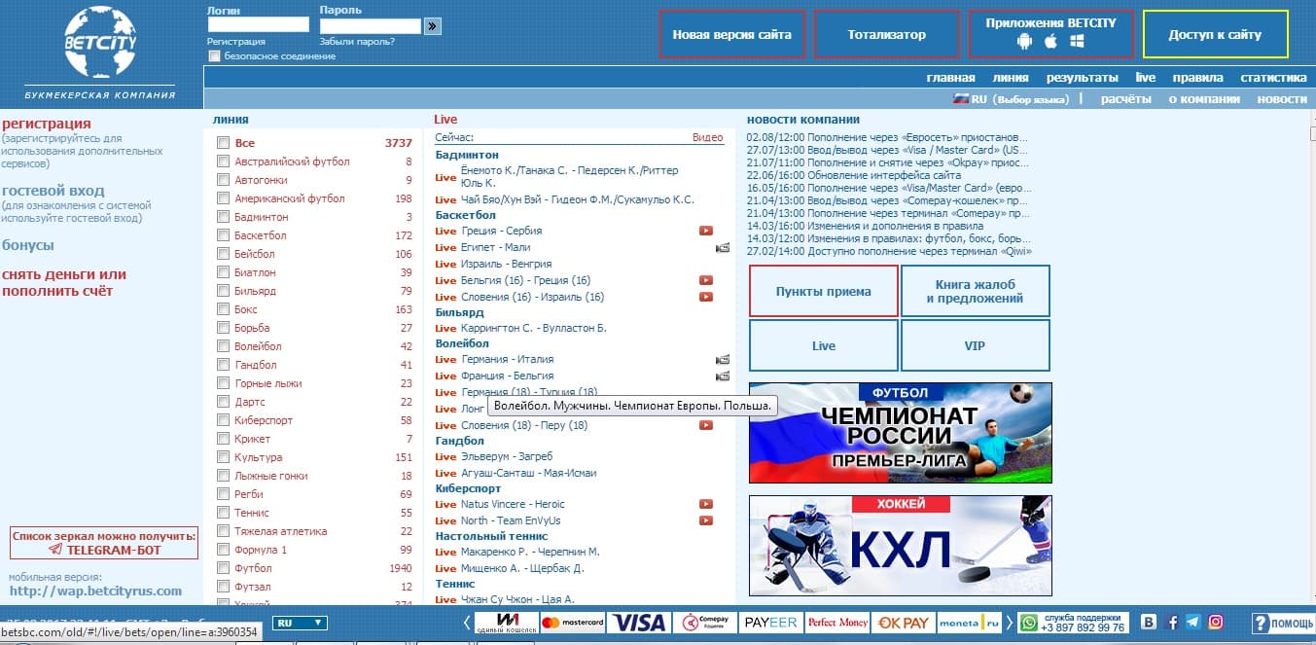The width and height of the screenshot is (1316, 645).
Task: Open the Facebook social icon
Action: tap(1172, 623)
